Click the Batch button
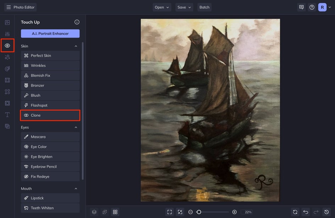 pos(204,7)
